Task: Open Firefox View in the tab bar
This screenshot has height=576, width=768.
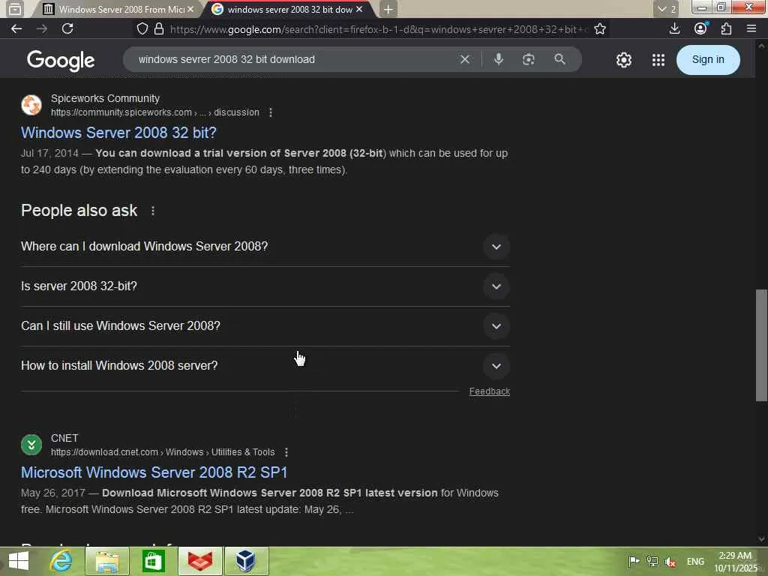Action: point(15,9)
